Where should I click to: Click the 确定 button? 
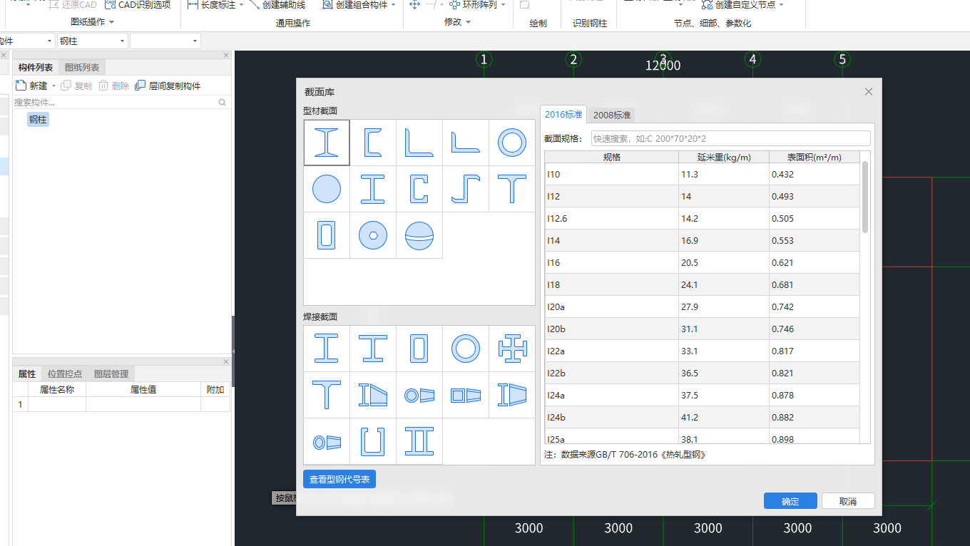point(790,501)
